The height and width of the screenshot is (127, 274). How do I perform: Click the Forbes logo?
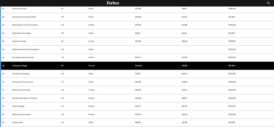tap(113, 3)
